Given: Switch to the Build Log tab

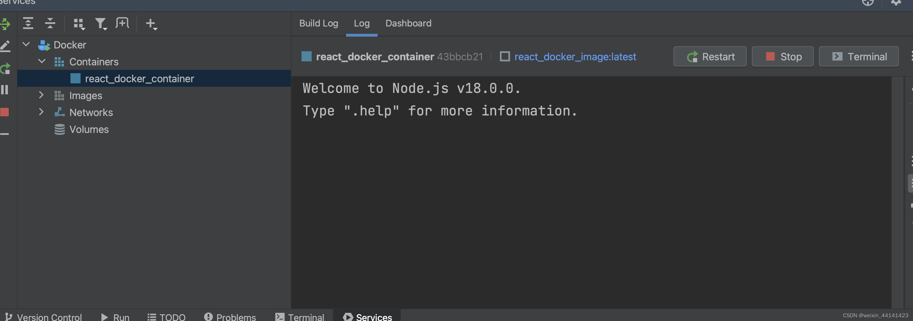Looking at the screenshot, I should pyautogui.click(x=318, y=23).
